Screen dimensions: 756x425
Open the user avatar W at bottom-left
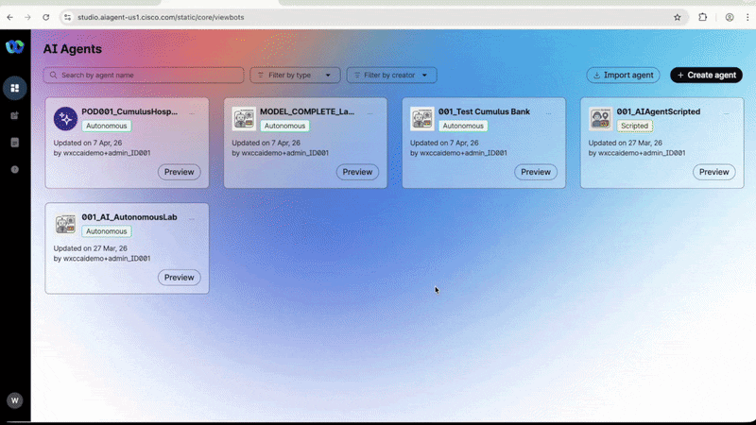click(15, 400)
